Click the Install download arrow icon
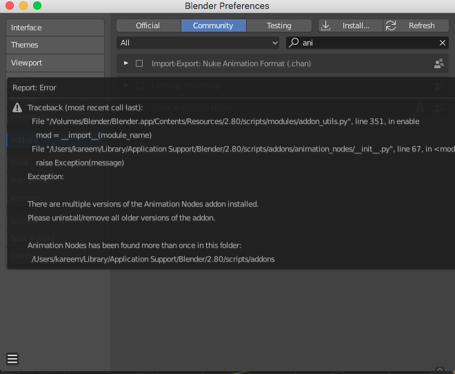Viewport: 455px width, 374px height. 326,25
